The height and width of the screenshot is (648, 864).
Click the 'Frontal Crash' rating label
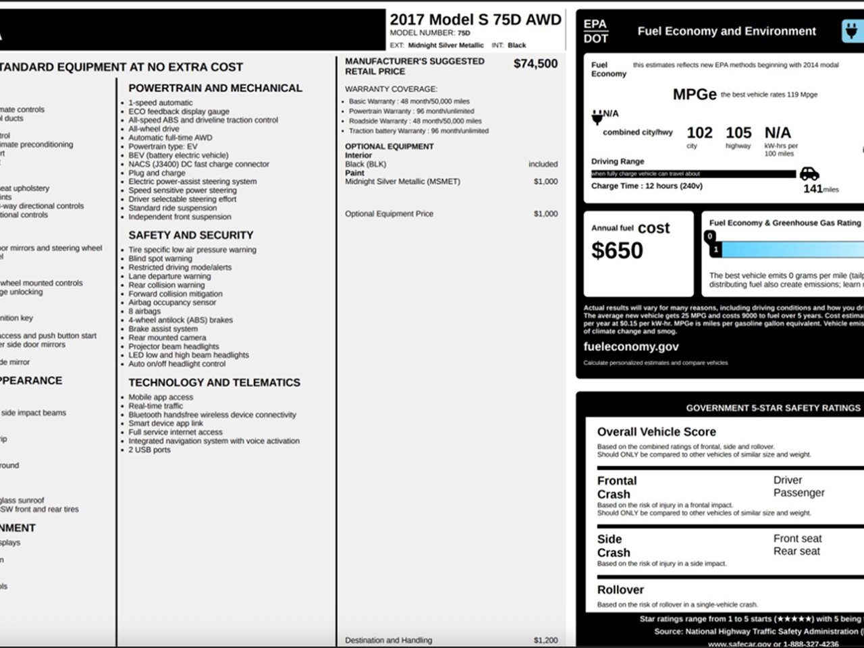(617, 487)
